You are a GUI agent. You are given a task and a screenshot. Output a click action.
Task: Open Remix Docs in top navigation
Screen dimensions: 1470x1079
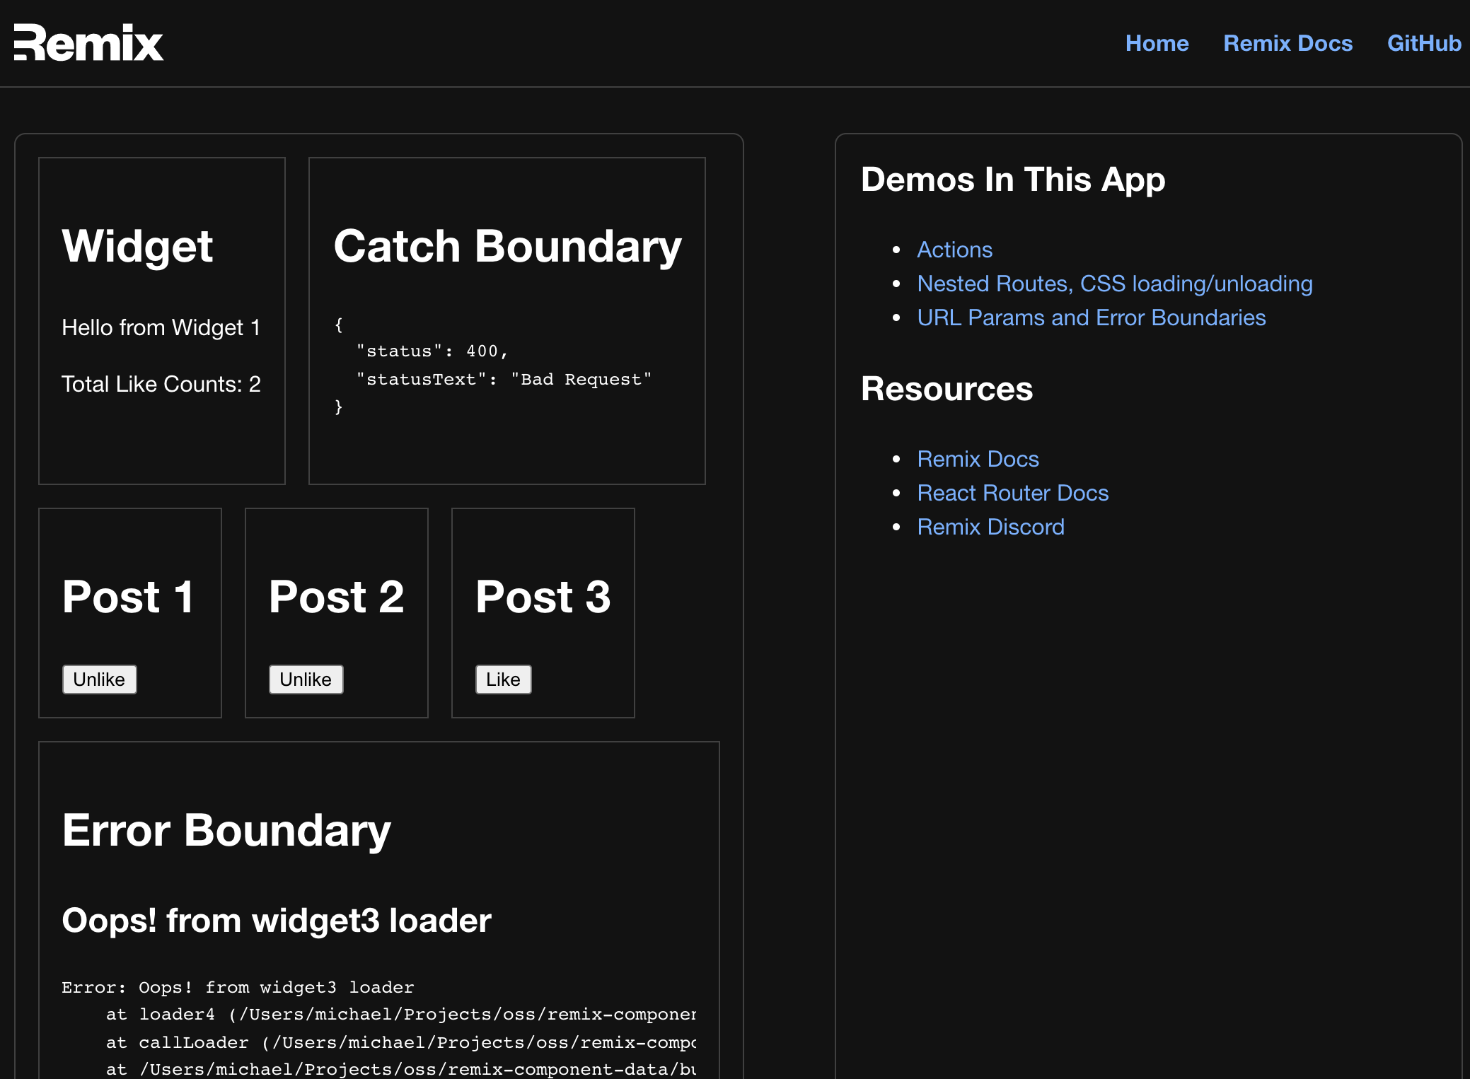[1287, 43]
